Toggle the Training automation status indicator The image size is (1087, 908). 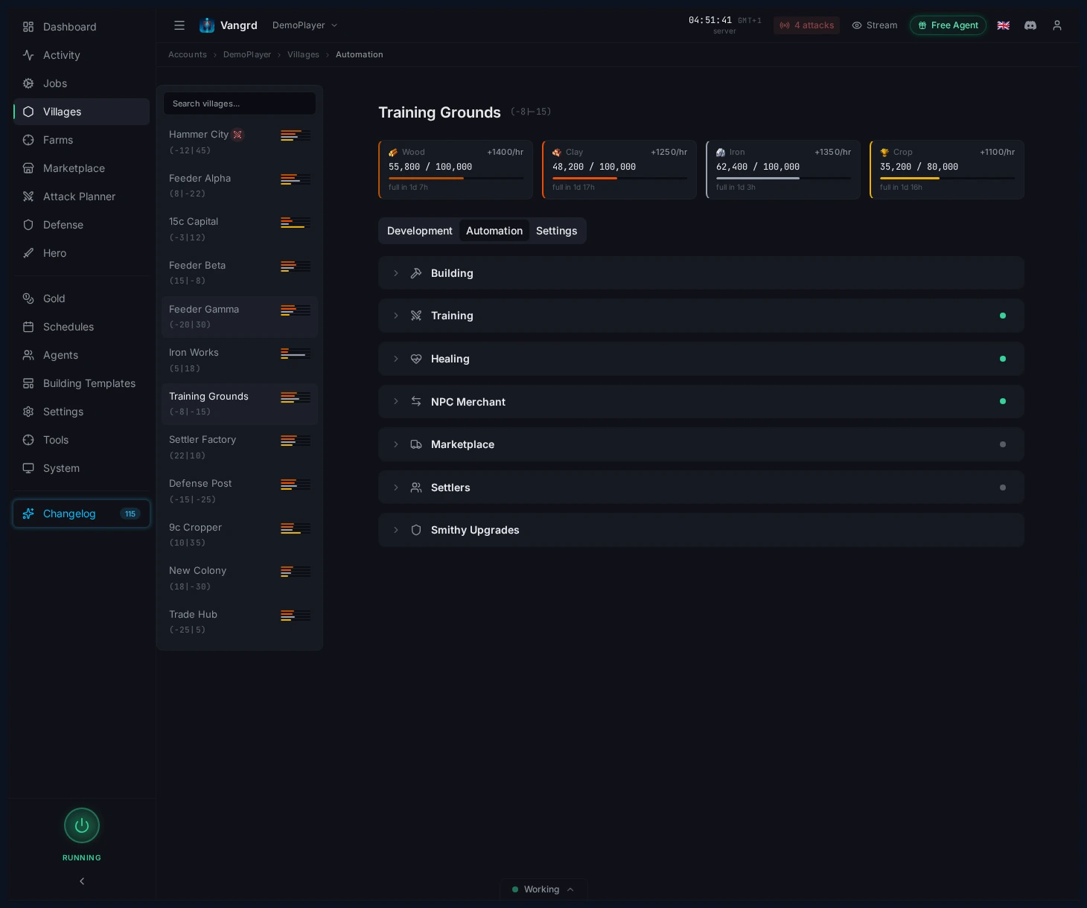pyautogui.click(x=1003, y=316)
